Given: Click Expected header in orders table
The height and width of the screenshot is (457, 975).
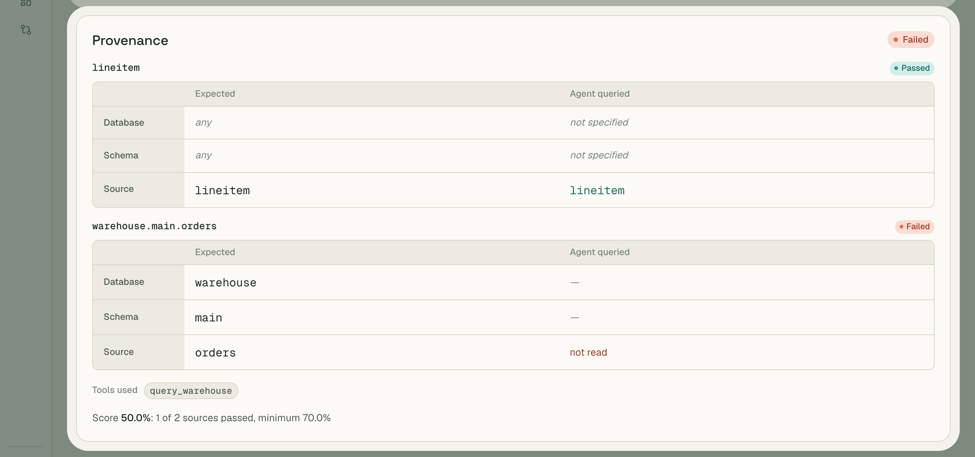Looking at the screenshot, I should pyautogui.click(x=215, y=252).
